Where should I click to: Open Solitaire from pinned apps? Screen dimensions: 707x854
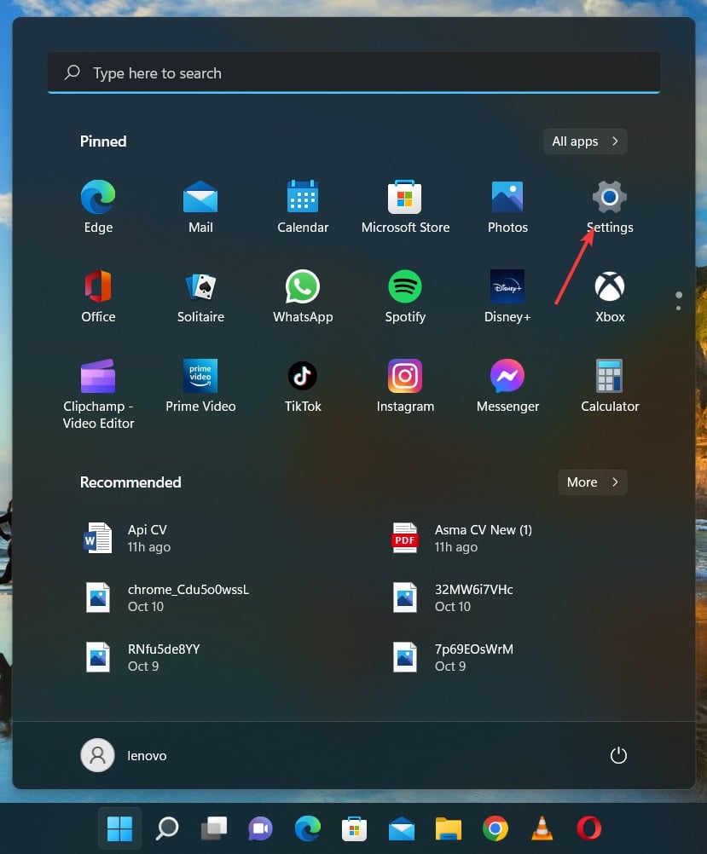coord(200,297)
